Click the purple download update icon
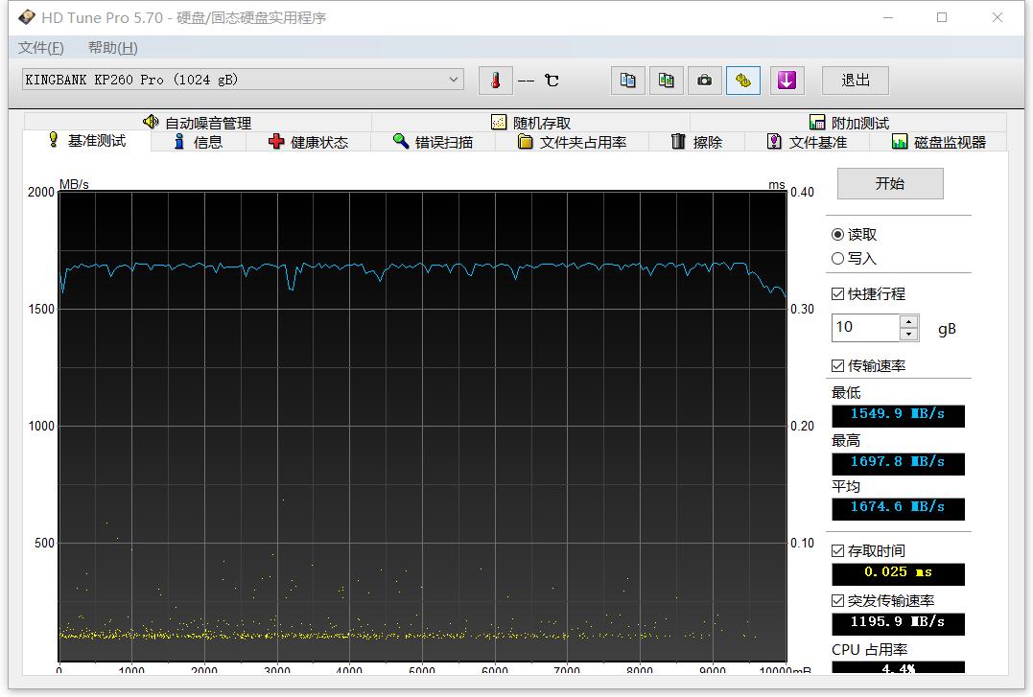1033x697 pixels. tap(786, 81)
